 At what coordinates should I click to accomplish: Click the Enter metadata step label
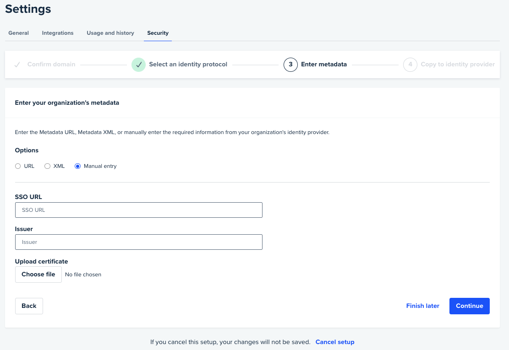tap(324, 65)
